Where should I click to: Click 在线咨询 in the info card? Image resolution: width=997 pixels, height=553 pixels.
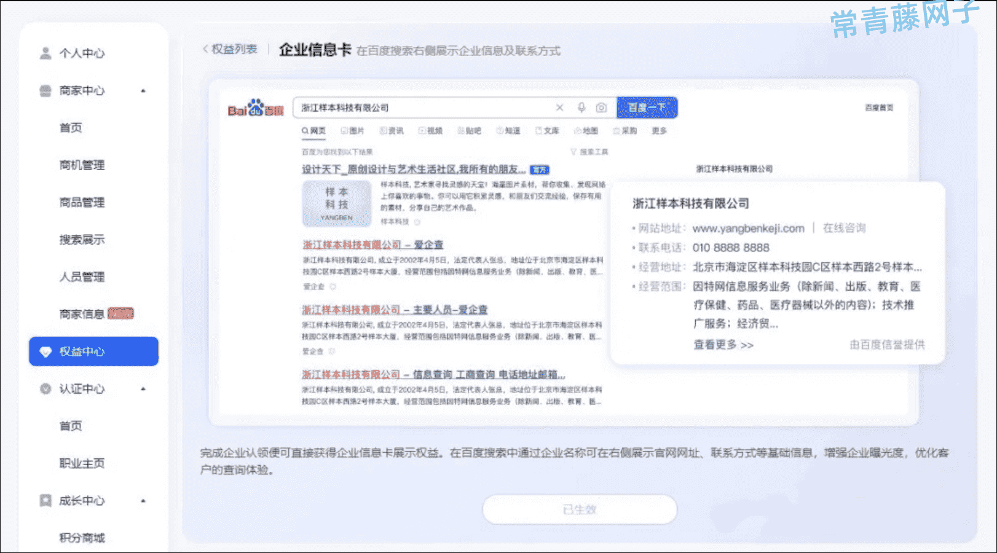(x=844, y=228)
